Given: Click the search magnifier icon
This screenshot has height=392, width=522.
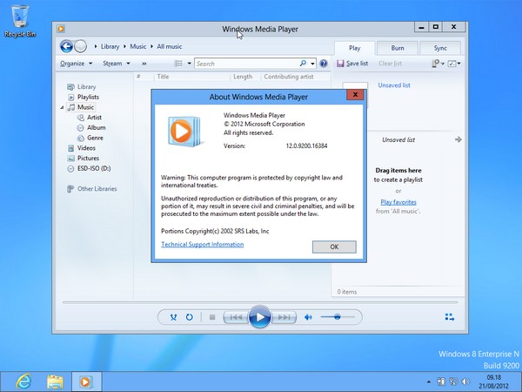Looking at the screenshot, I should point(303,63).
